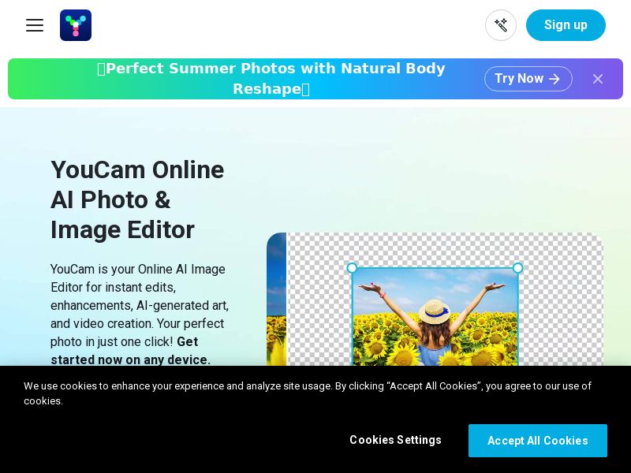Click the cookie notice message text
The width and height of the screenshot is (631, 473).
click(308, 393)
